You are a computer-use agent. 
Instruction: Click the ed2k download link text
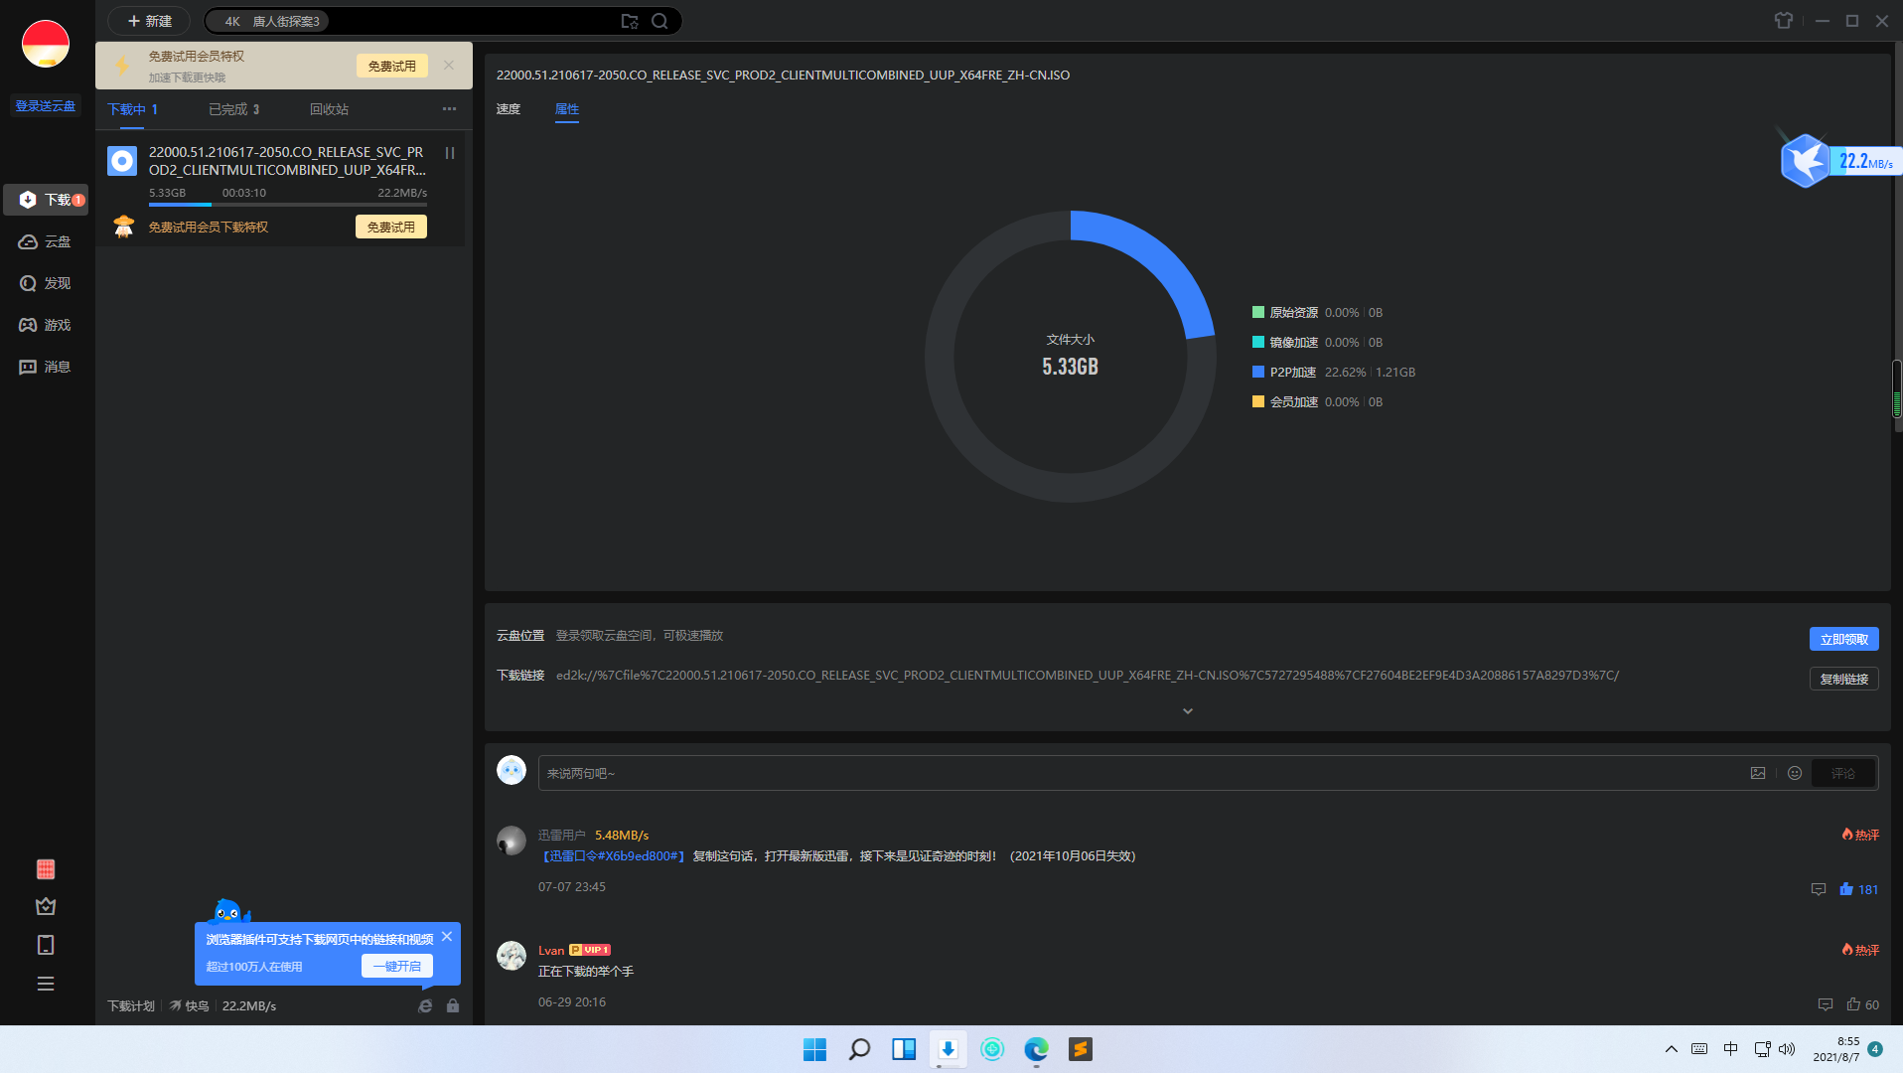point(1088,675)
